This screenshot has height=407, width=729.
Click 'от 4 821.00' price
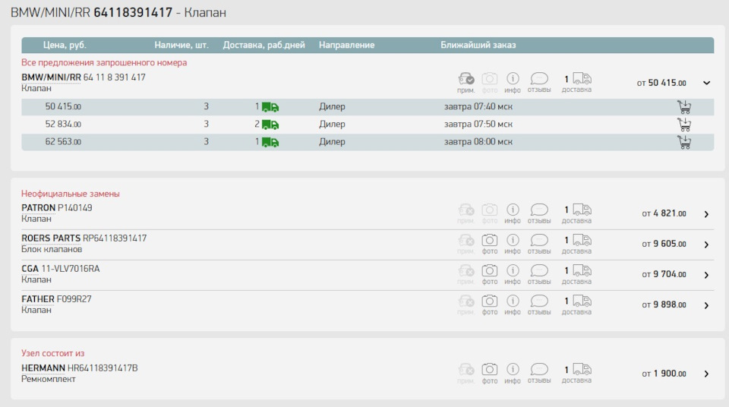coord(664,213)
